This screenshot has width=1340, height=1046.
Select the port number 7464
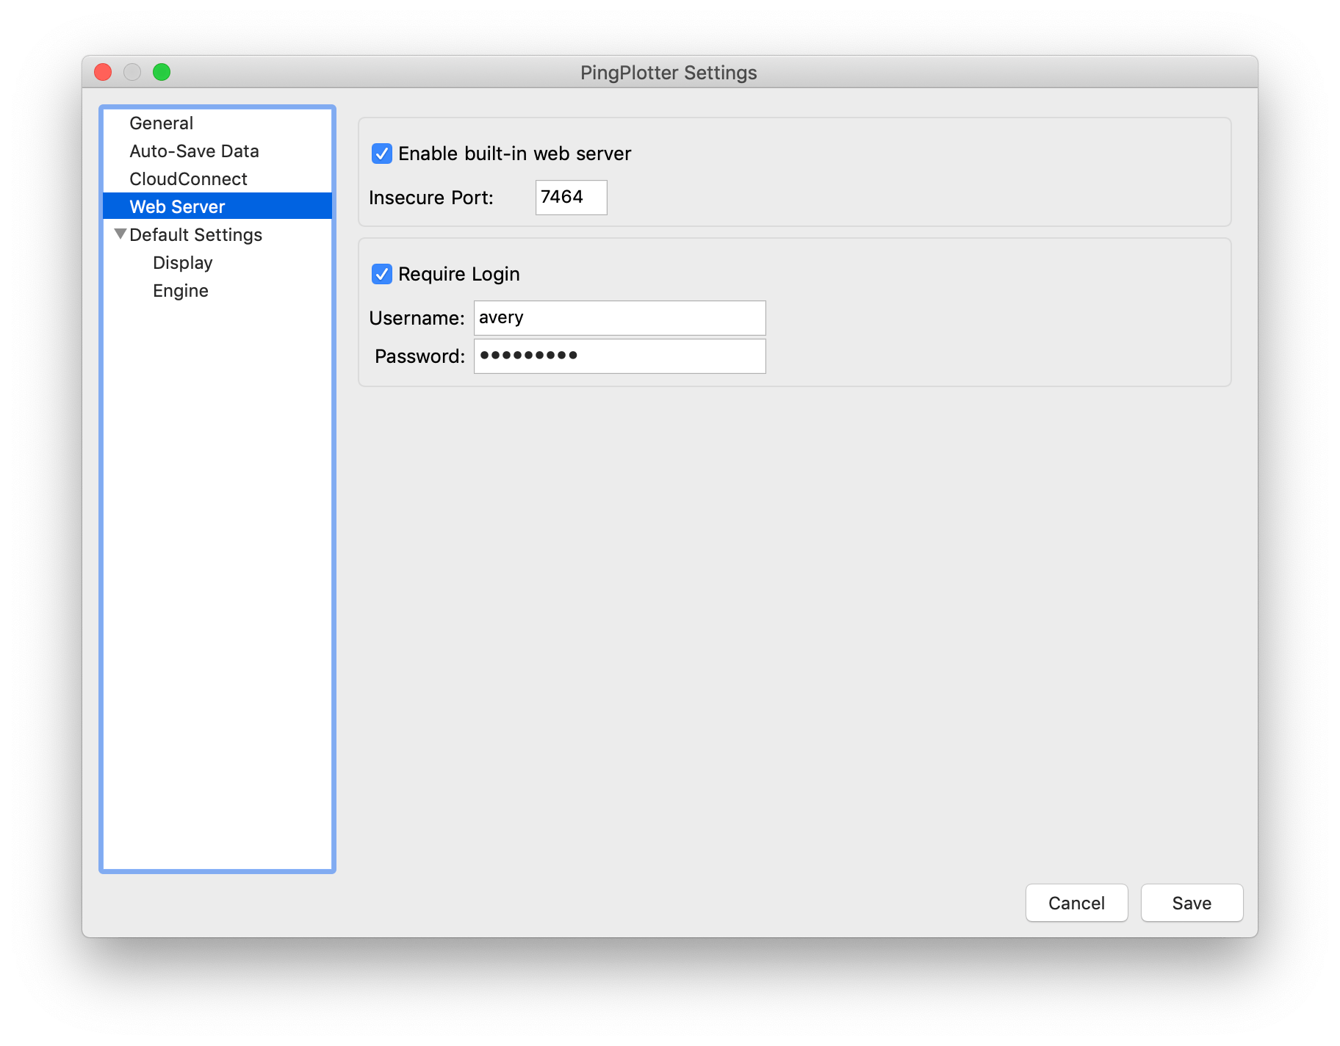[x=562, y=197]
